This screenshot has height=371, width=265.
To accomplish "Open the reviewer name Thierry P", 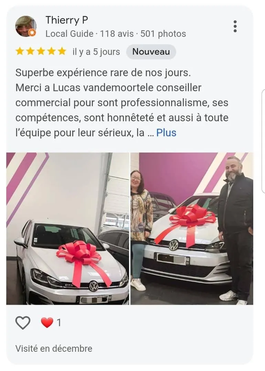I will point(67,20).
